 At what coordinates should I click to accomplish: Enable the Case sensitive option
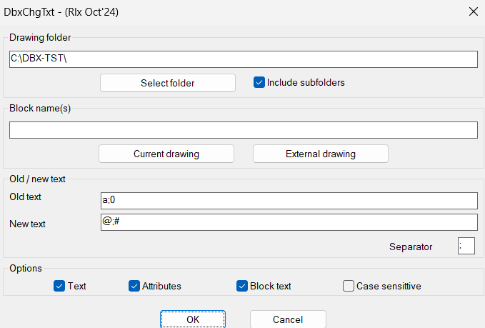(x=349, y=286)
